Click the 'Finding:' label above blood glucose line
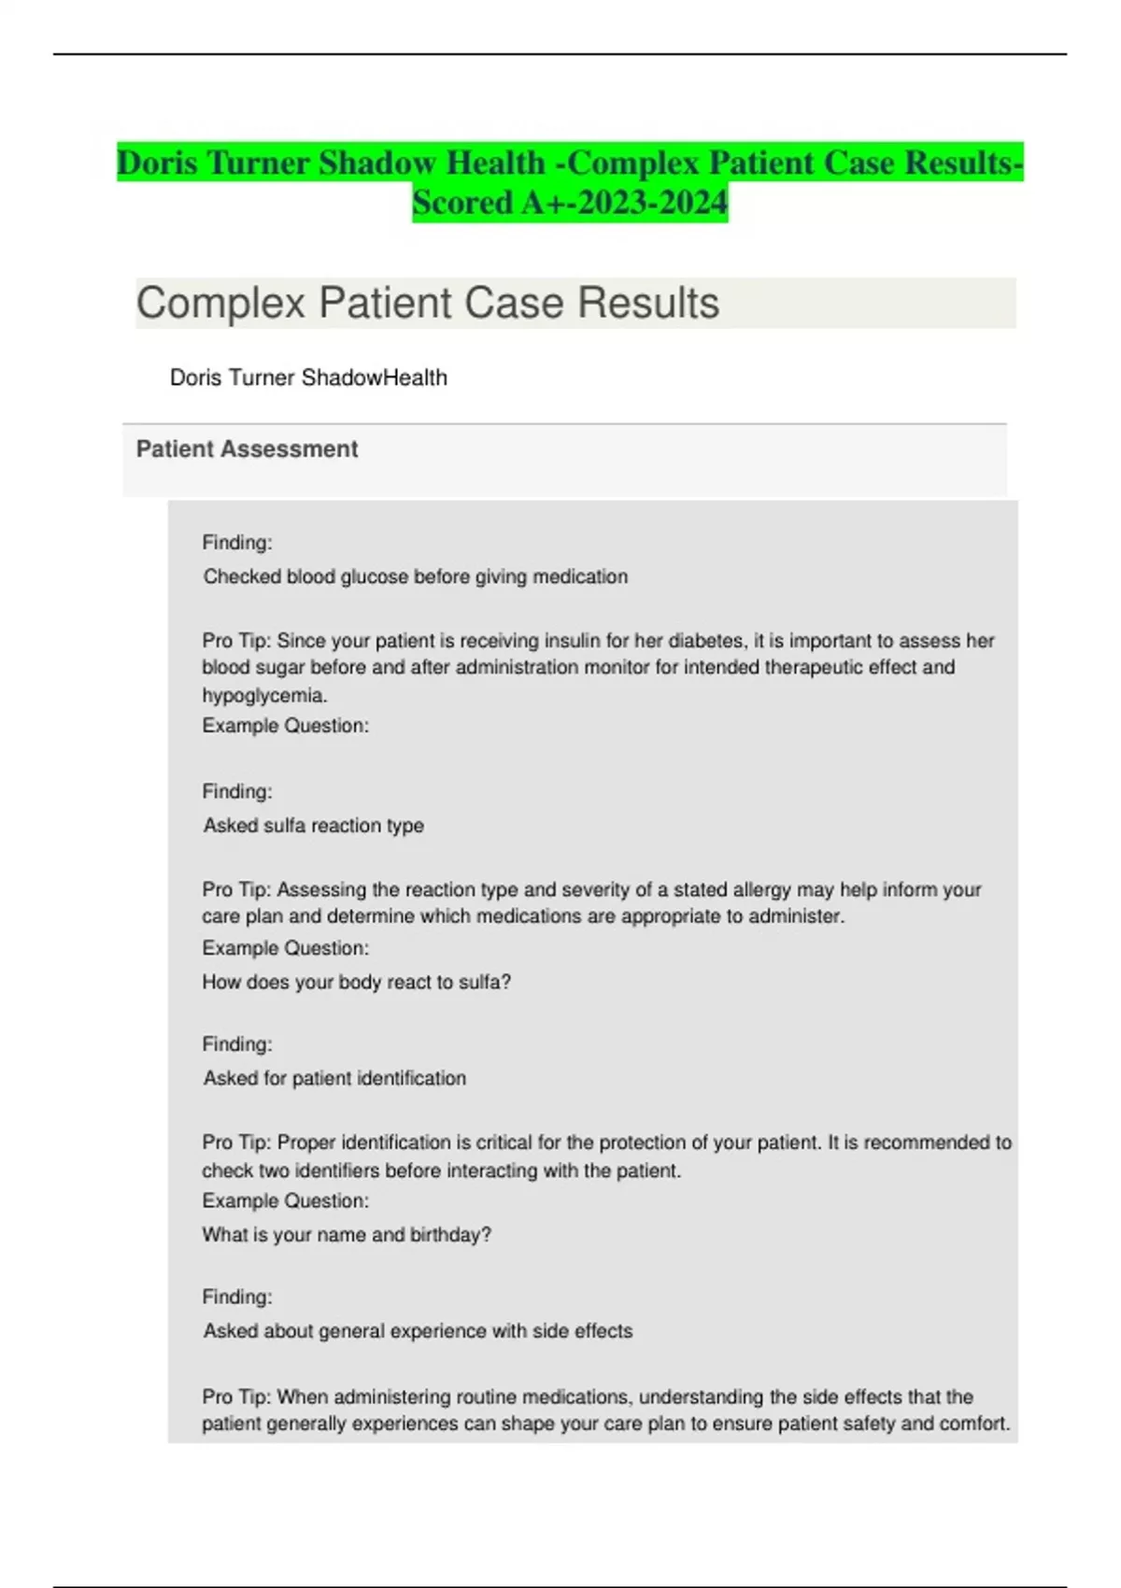The width and height of the screenshot is (1121, 1588). click(x=237, y=543)
